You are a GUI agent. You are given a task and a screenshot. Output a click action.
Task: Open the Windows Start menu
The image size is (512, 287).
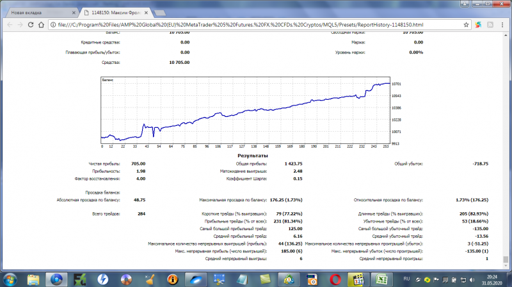click(x=10, y=280)
